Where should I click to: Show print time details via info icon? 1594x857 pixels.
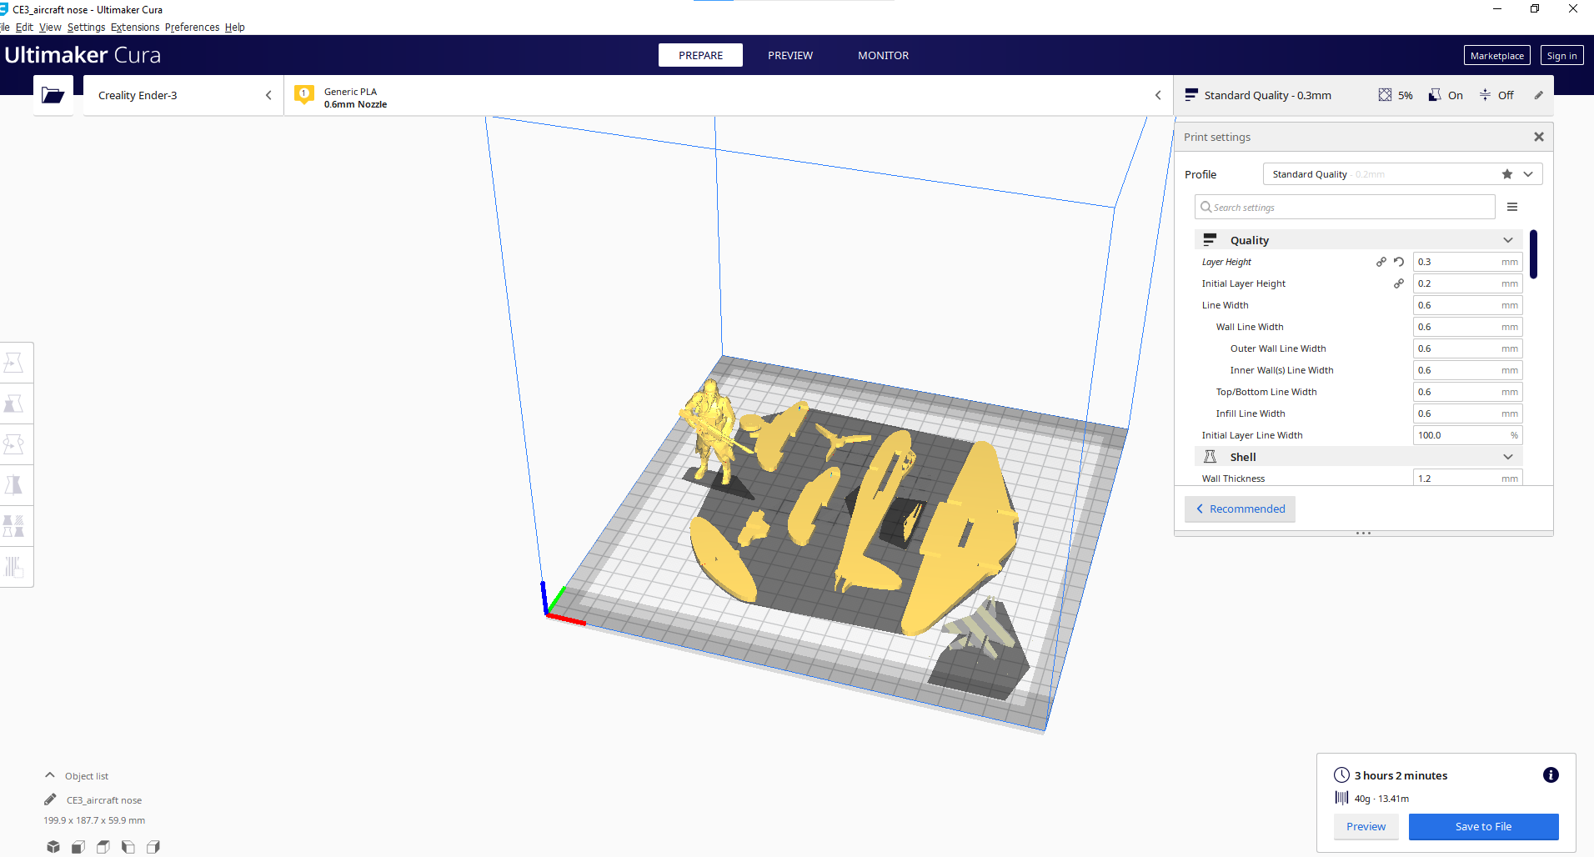coord(1551,775)
